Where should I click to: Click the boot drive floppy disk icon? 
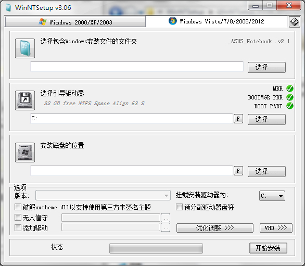[25, 100]
